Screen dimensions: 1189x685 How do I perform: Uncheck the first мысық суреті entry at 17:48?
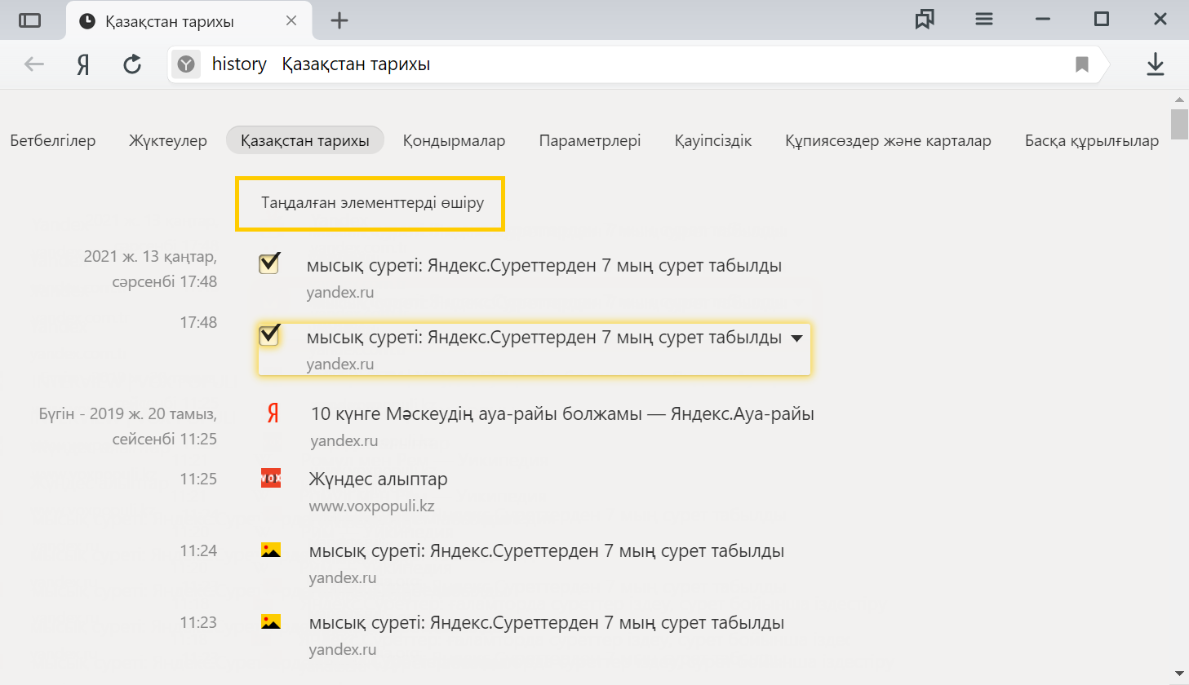pyautogui.click(x=269, y=263)
